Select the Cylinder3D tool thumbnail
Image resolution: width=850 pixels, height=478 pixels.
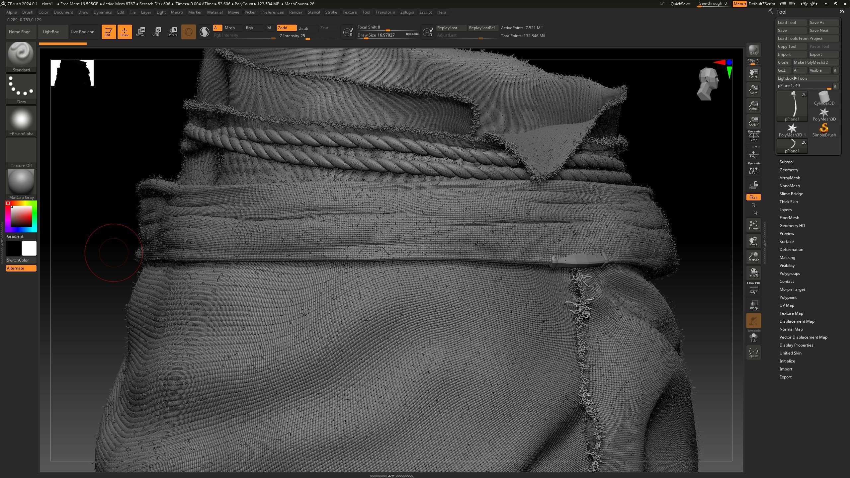(x=824, y=99)
